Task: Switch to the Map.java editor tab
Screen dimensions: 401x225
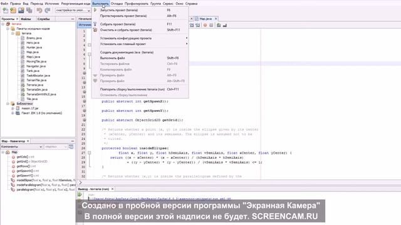Action: coord(206,19)
